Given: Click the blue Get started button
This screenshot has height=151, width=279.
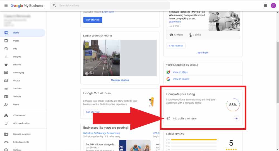Looking at the screenshot, I should click(x=93, y=20).
